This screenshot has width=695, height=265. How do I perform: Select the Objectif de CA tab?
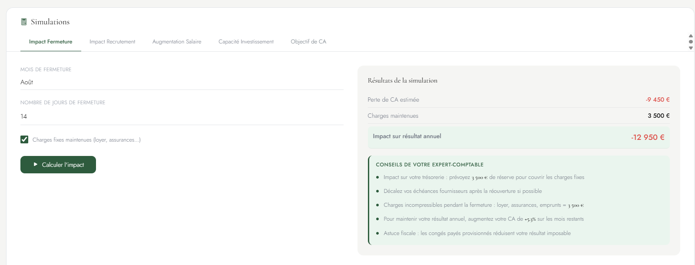point(308,42)
